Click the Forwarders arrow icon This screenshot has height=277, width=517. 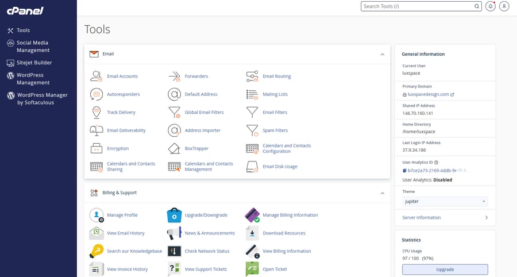[x=175, y=76]
